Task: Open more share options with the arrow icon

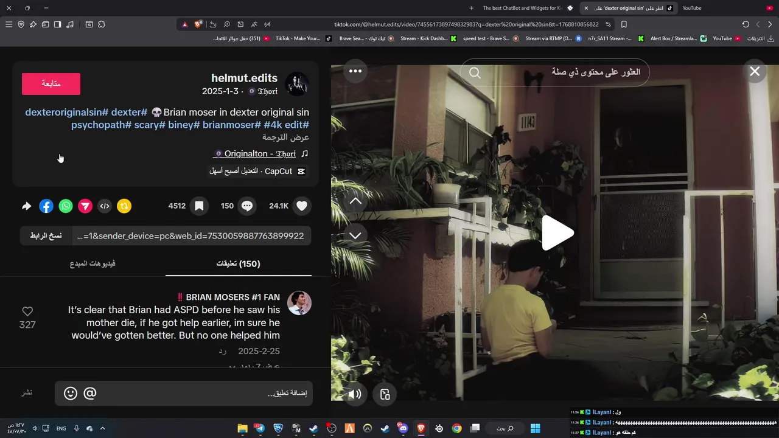Action: pos(26,206)
